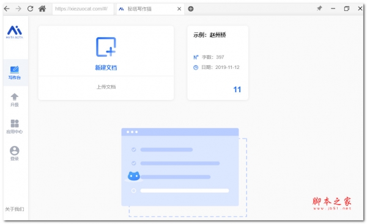Image resolution: width=367 pixels, height=224 pixels.
Task: Click the 字数: 397 text
Action: click(x=213, y=57)
